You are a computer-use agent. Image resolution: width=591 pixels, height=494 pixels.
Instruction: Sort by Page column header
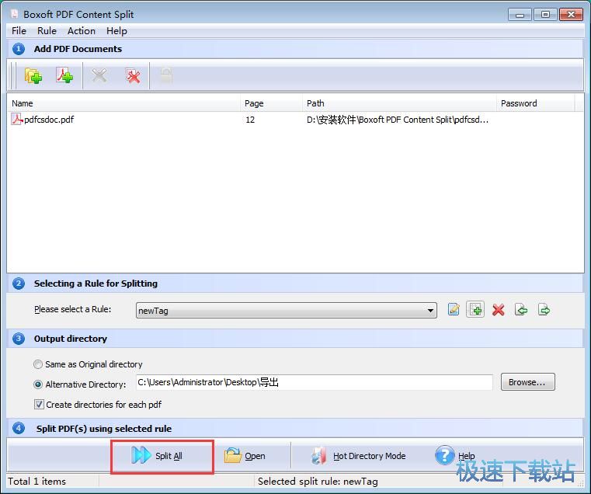tap(271, 103)
